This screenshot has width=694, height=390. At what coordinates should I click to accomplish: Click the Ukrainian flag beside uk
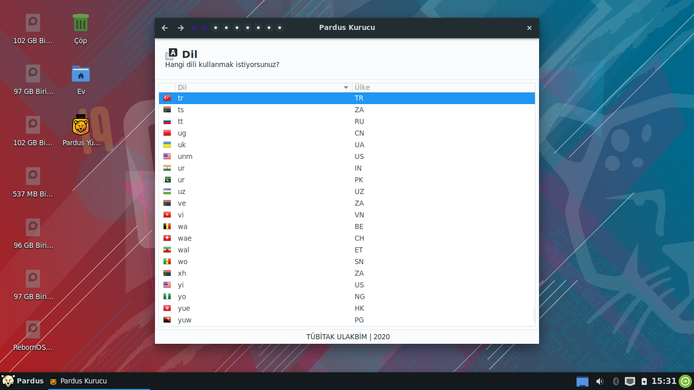(167, 145)
